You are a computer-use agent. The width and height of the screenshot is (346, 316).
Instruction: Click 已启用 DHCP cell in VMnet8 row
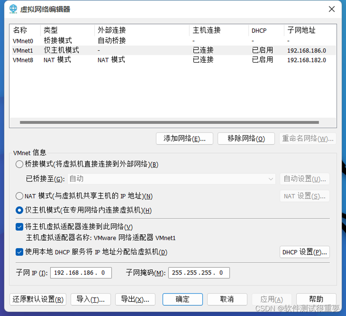click(262, 60)
